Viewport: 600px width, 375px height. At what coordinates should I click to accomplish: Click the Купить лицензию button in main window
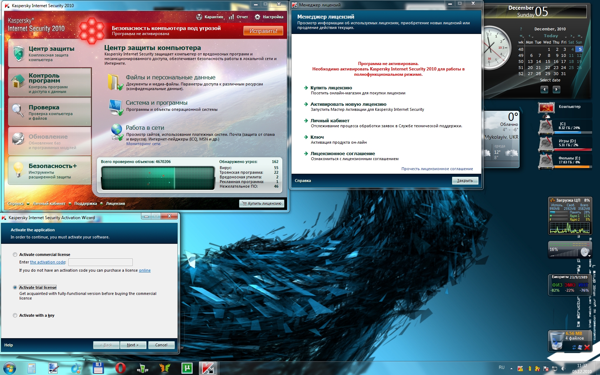pyautogui.click(x=262, y=203)
